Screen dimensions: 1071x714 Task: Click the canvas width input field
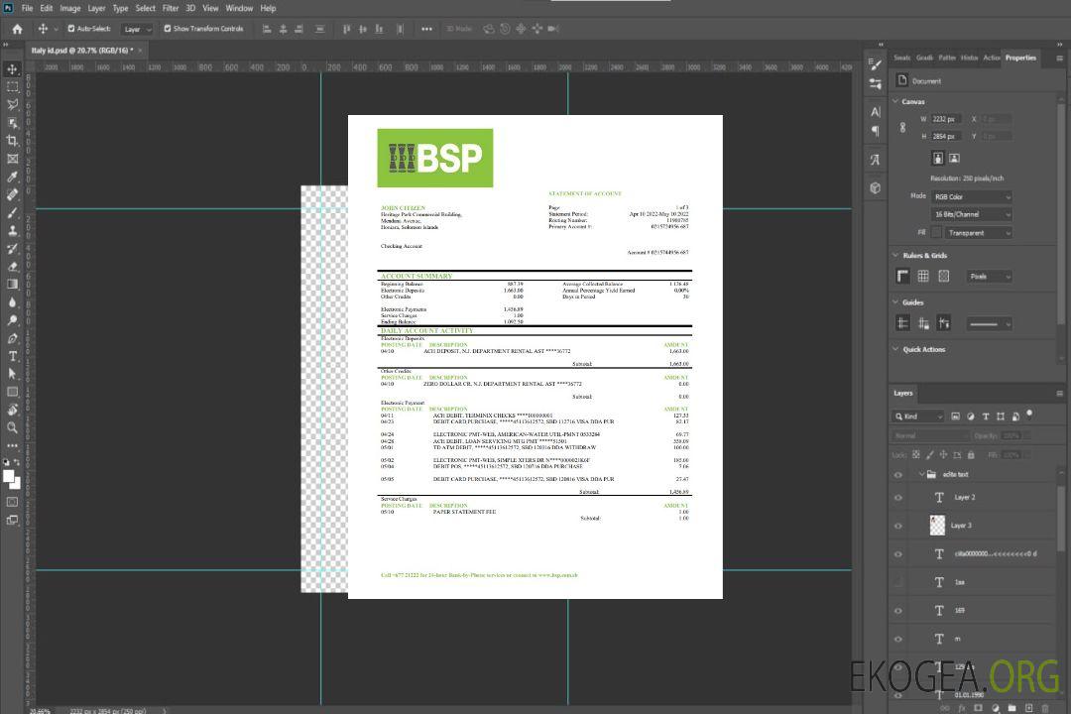click(x=946, y=119)
